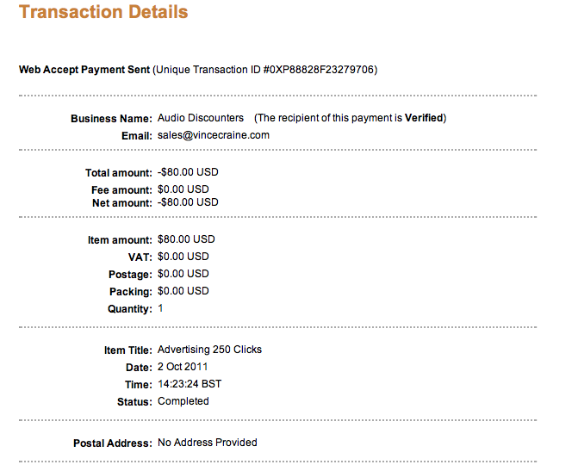Click the Transaction Details heading

click(x=103, y=12)
